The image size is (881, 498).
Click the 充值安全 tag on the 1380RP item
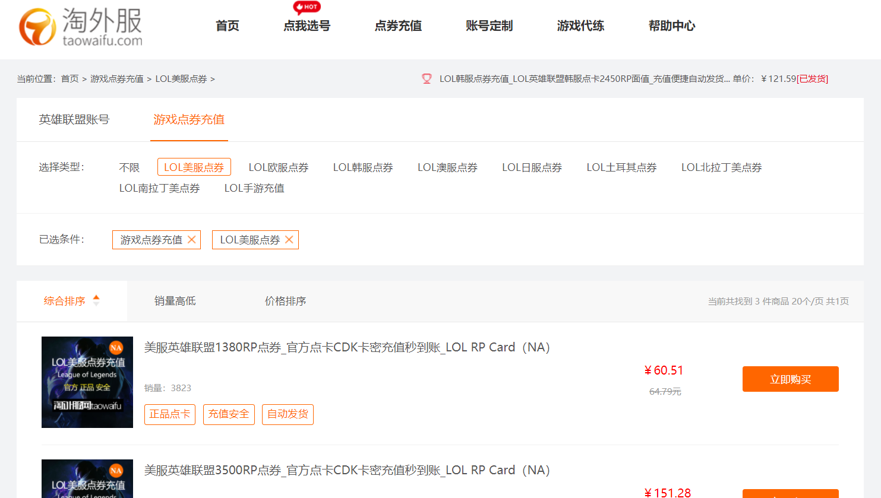pos(229,414)
